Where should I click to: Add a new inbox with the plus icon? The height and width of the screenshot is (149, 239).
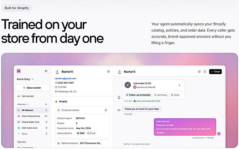tap(46, 104)
